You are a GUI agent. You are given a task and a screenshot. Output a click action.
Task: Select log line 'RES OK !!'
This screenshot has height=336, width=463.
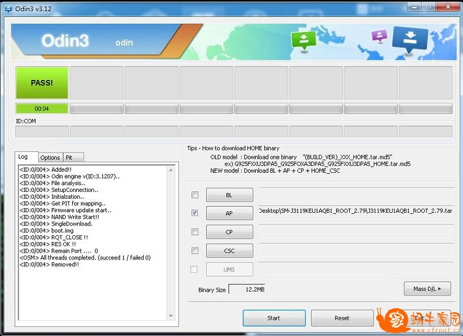point(48,244)
